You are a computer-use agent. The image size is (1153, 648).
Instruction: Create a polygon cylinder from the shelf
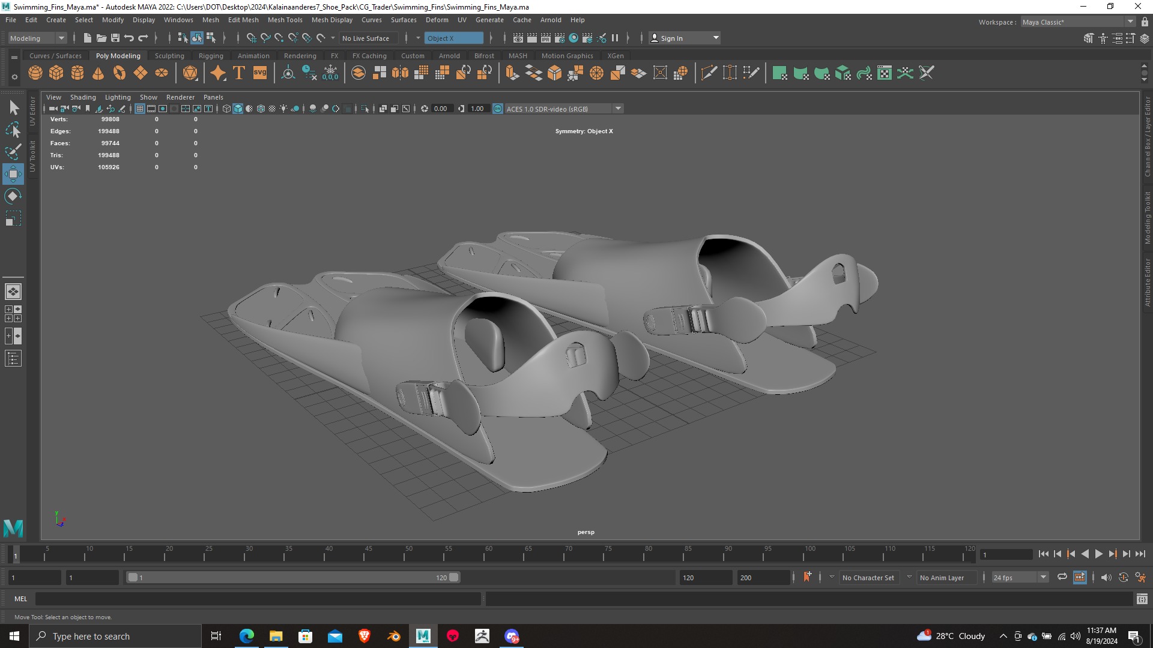click(77, 73)
